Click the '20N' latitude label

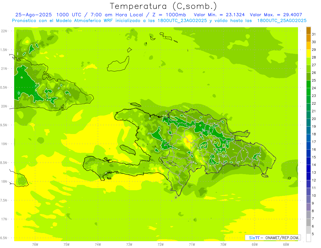coord(4,106)
